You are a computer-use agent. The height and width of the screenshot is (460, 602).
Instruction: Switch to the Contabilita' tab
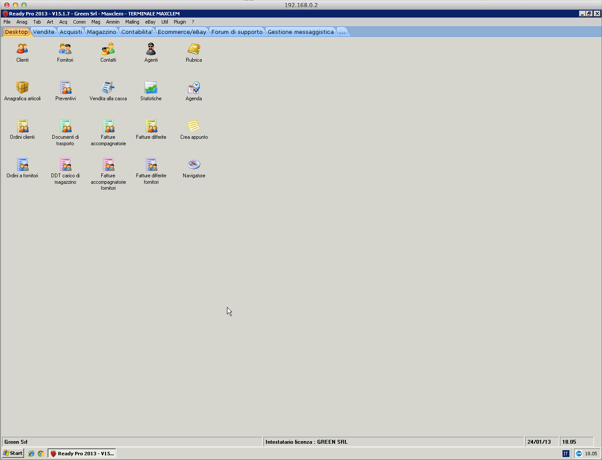(137, 32)
